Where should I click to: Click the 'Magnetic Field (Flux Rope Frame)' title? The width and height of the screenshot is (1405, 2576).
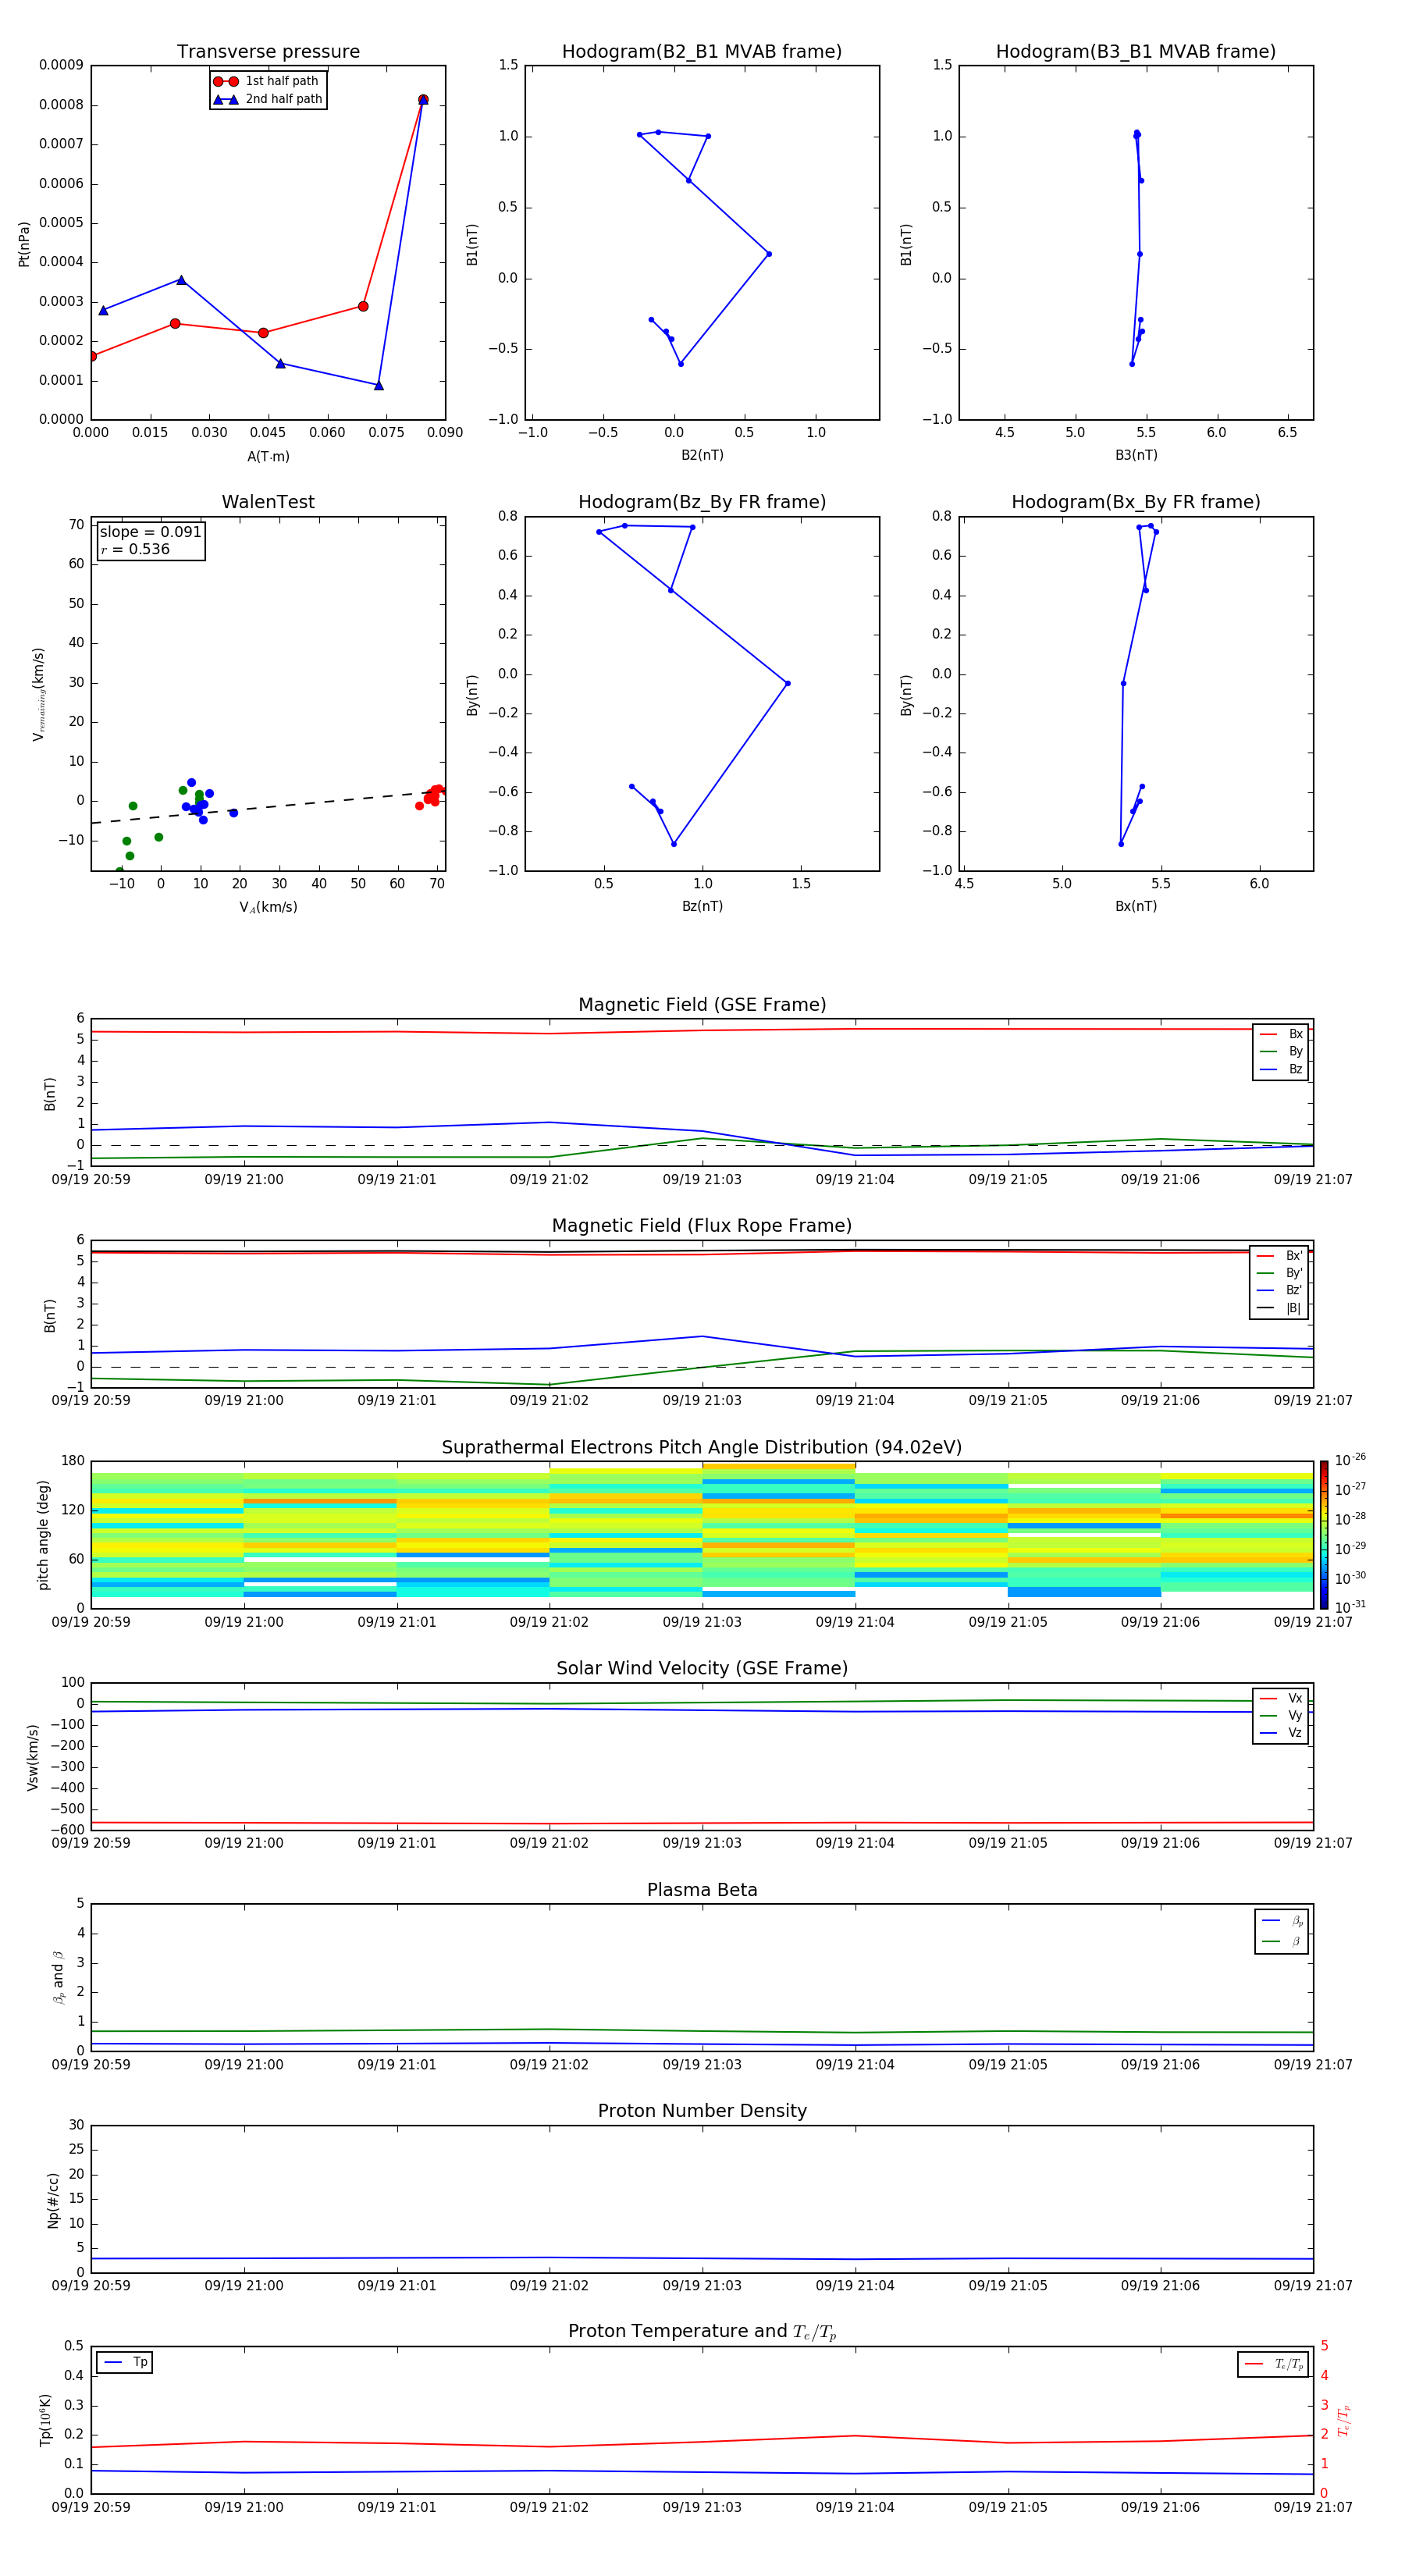pyautogui.click(x=702, y=1226)
